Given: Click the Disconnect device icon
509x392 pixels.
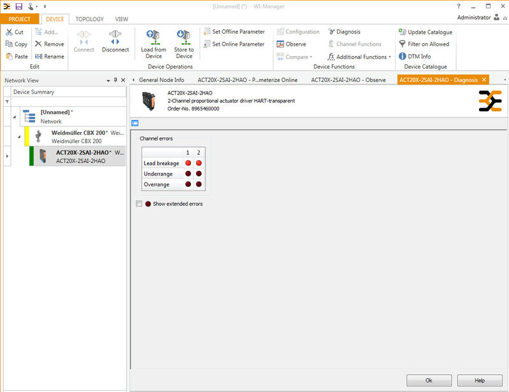Looking at the screenshot, I should pos(115,36).
